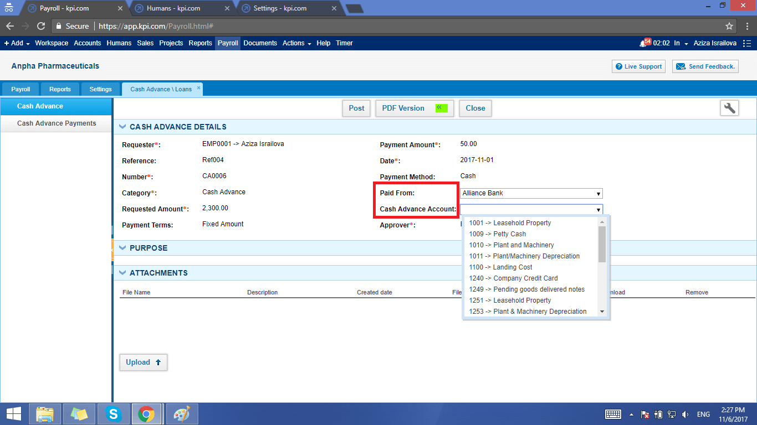Click the PDF Version button
757x425 pixels.
point(415,108)
